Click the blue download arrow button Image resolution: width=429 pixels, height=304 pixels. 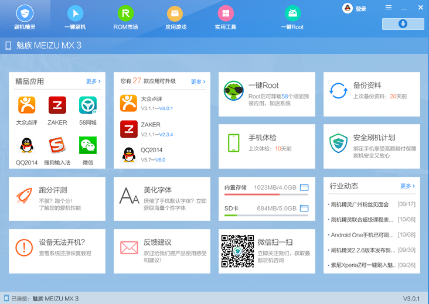click(403, 23)
